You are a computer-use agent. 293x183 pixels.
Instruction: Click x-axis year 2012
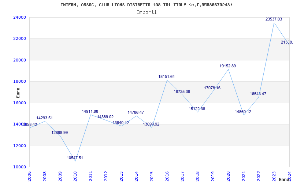tap(106, 176)
